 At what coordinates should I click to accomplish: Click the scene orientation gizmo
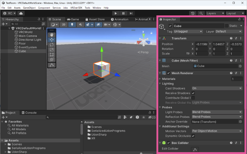(x=144, y=40)
